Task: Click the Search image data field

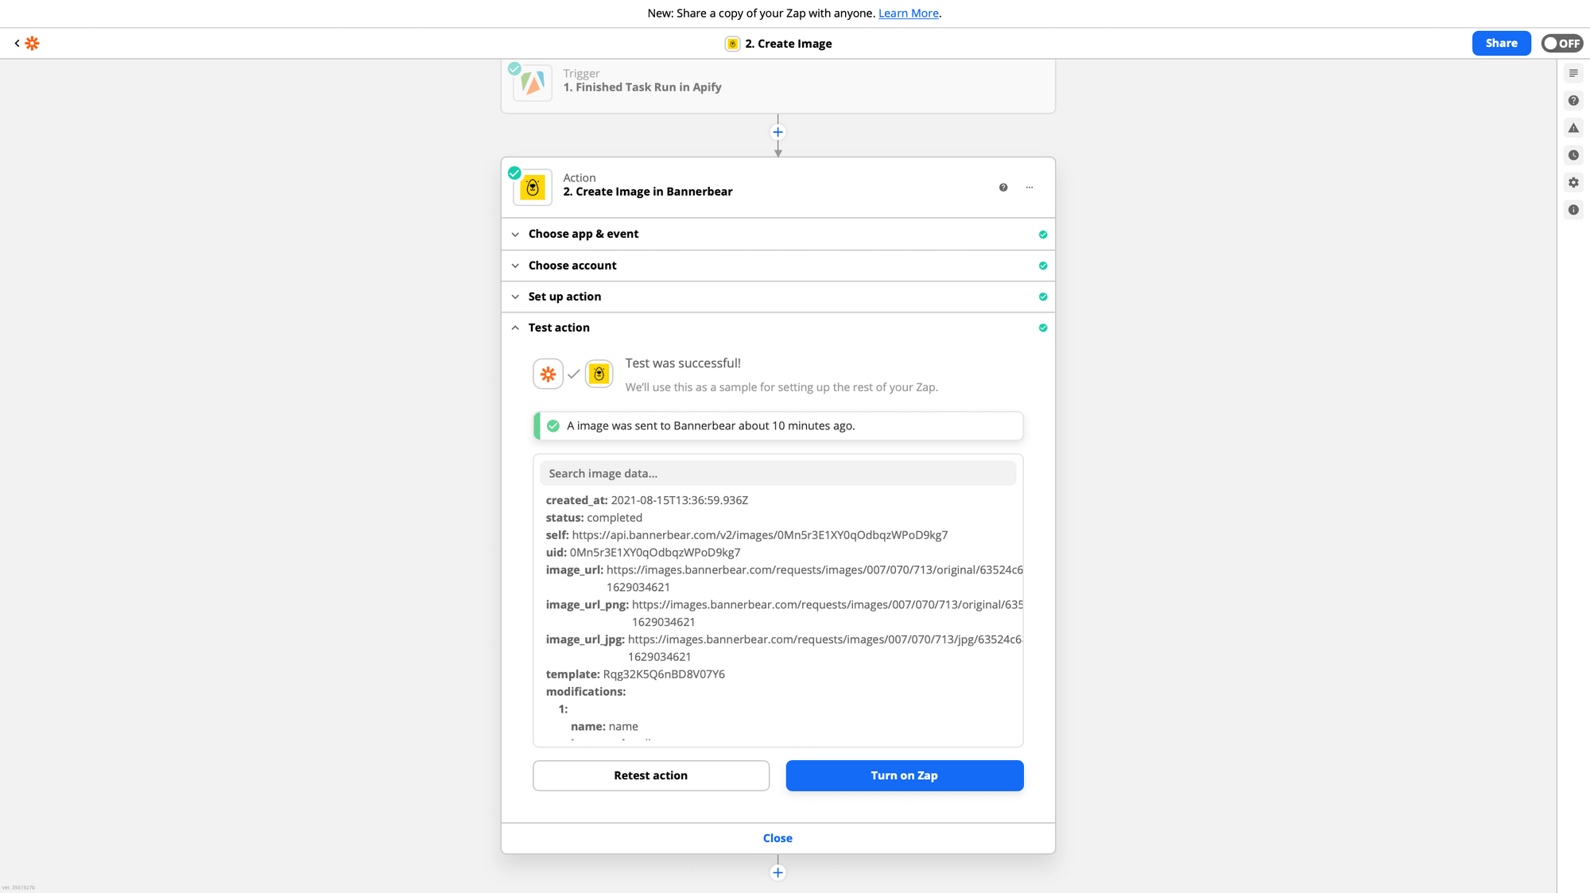Action: [x=778, y=473]
